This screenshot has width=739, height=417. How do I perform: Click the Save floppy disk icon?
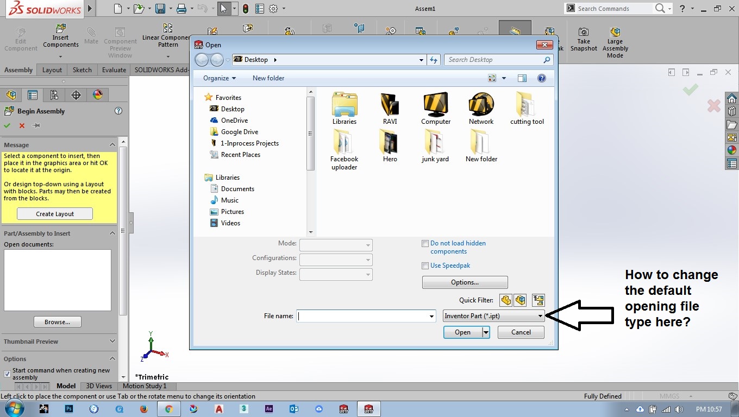[160, 9]
